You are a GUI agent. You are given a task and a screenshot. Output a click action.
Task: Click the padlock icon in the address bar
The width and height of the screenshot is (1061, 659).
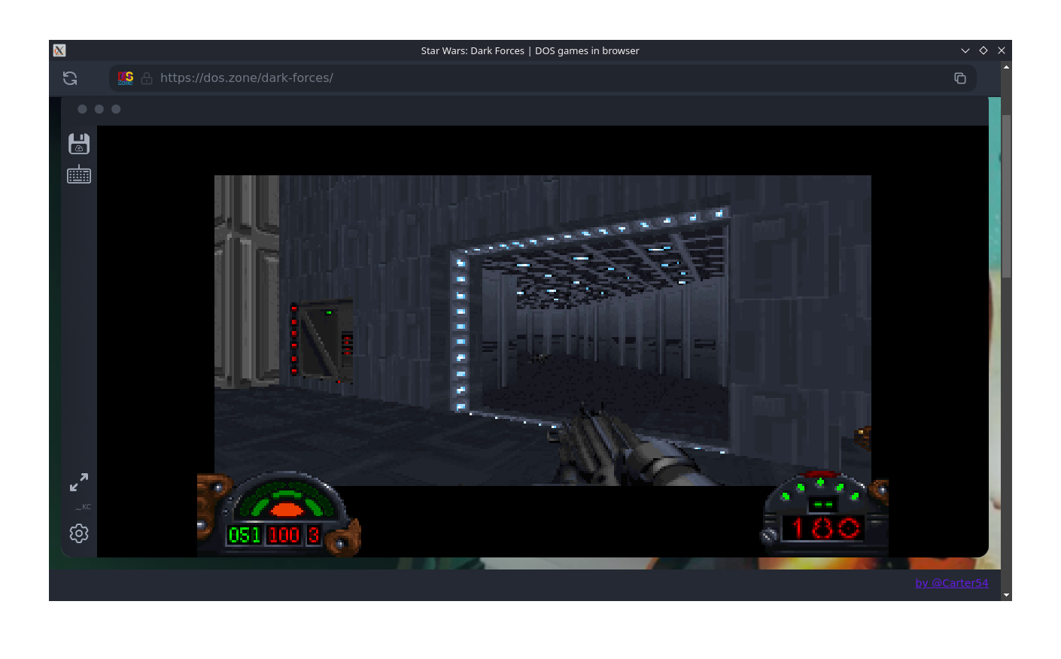click(x=147, y=78)
